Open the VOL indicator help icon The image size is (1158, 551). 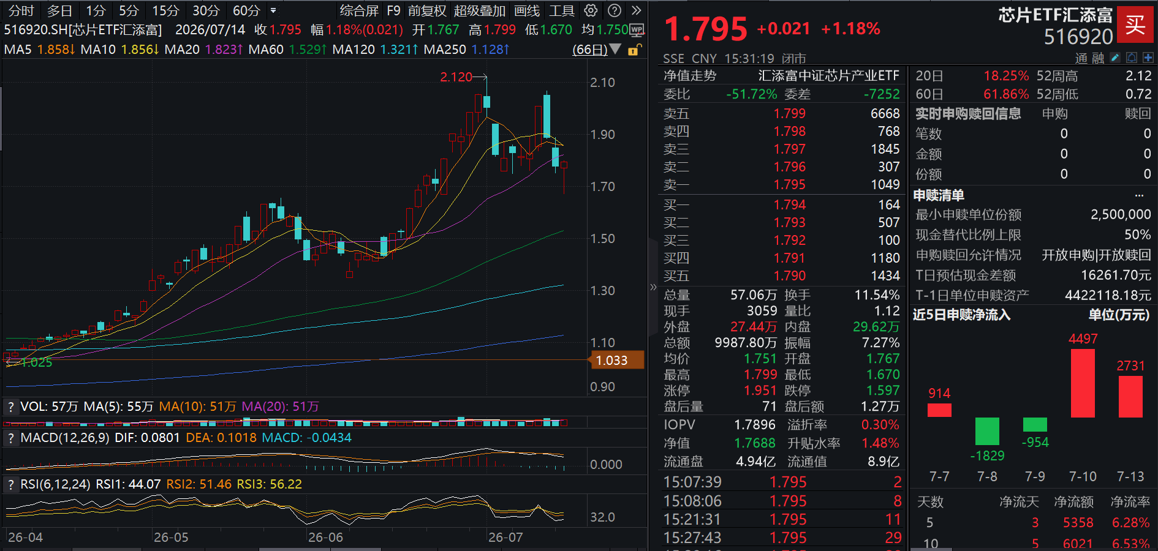[x=10, y=407]
